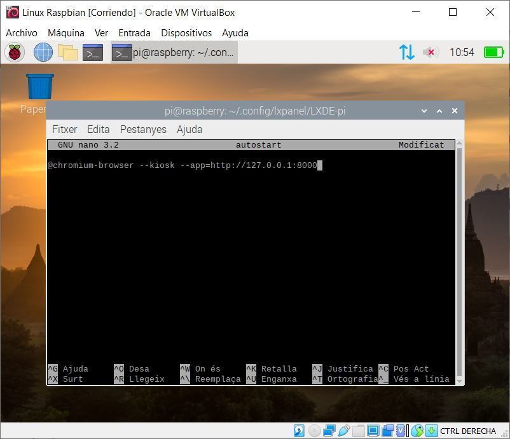Close the LXDE-pi terminal window
This screenshot has width=510, height=439.
455,111
